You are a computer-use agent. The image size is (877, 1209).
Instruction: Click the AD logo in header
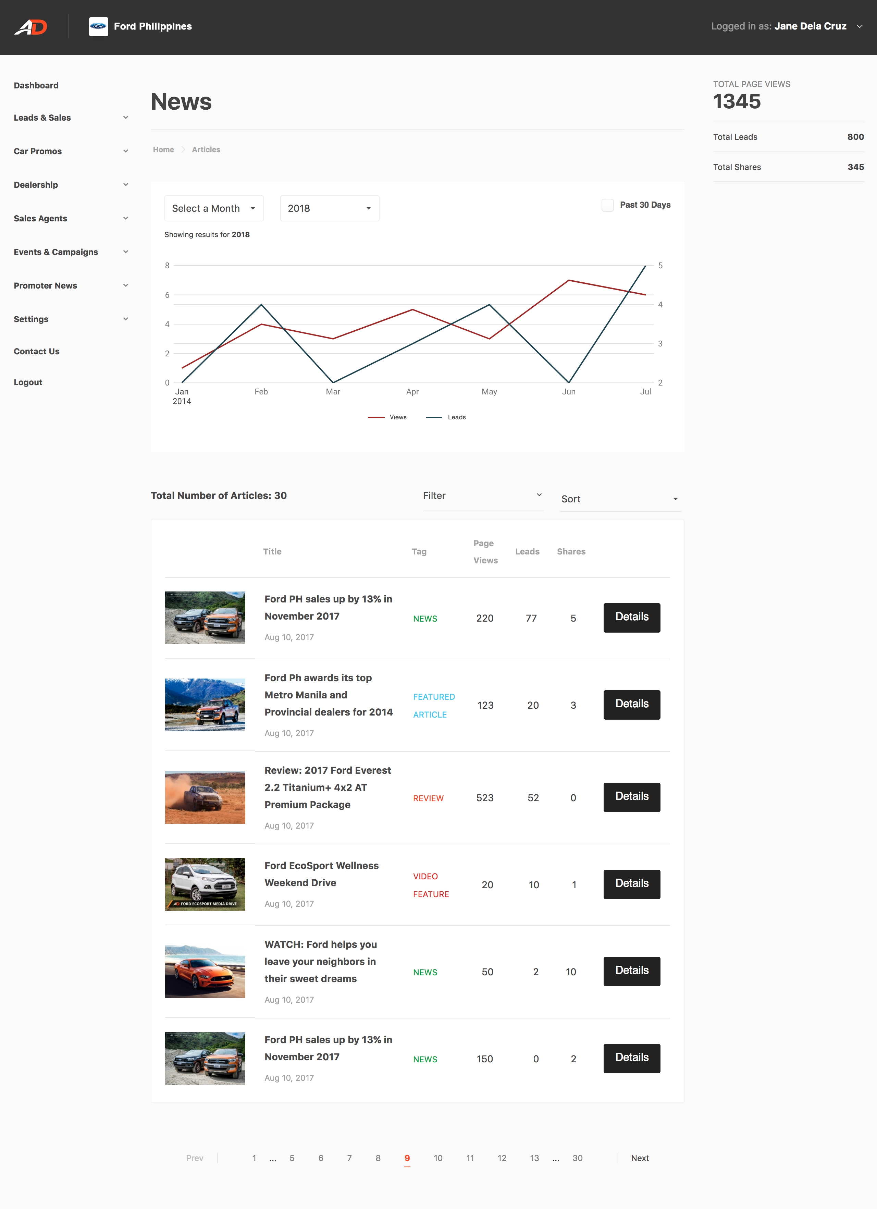[31, 27]
